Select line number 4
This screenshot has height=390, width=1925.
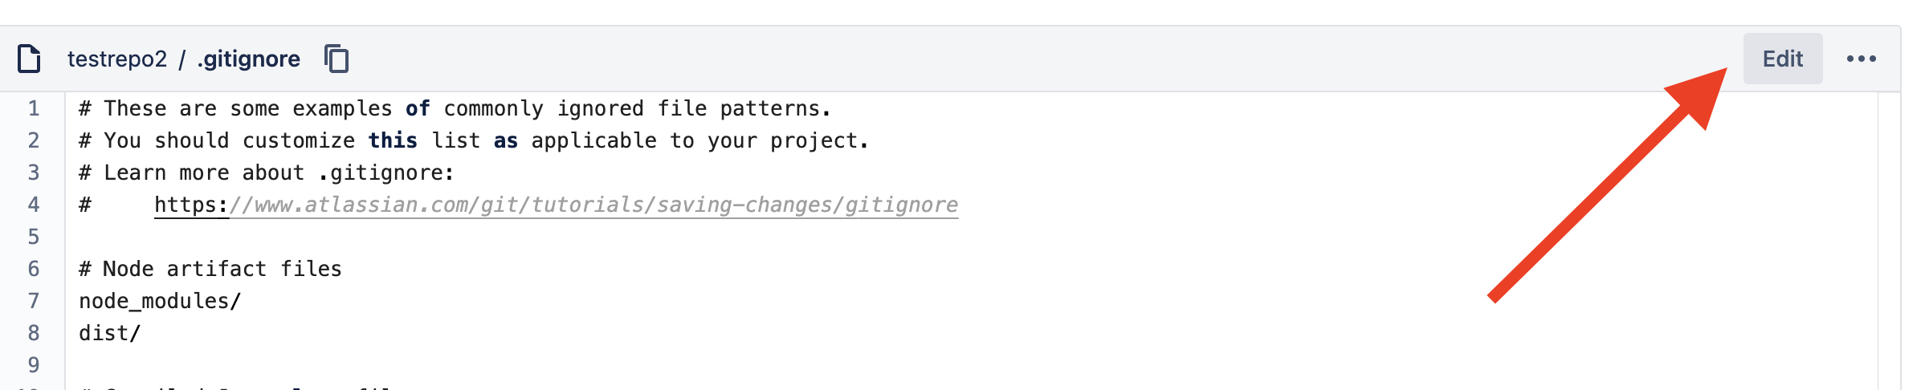tap(34, 205)
